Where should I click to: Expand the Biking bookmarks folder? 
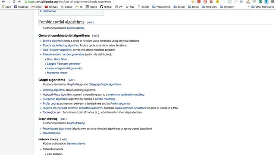(193, 7)
